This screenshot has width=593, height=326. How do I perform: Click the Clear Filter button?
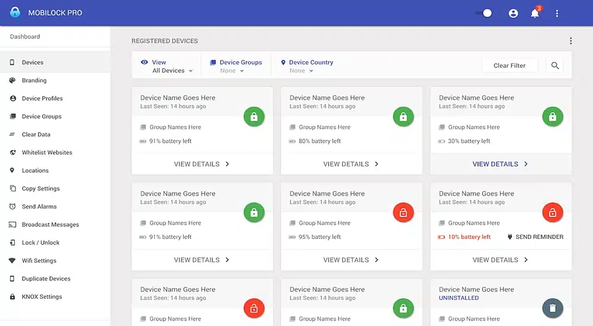tap(509, 65)
